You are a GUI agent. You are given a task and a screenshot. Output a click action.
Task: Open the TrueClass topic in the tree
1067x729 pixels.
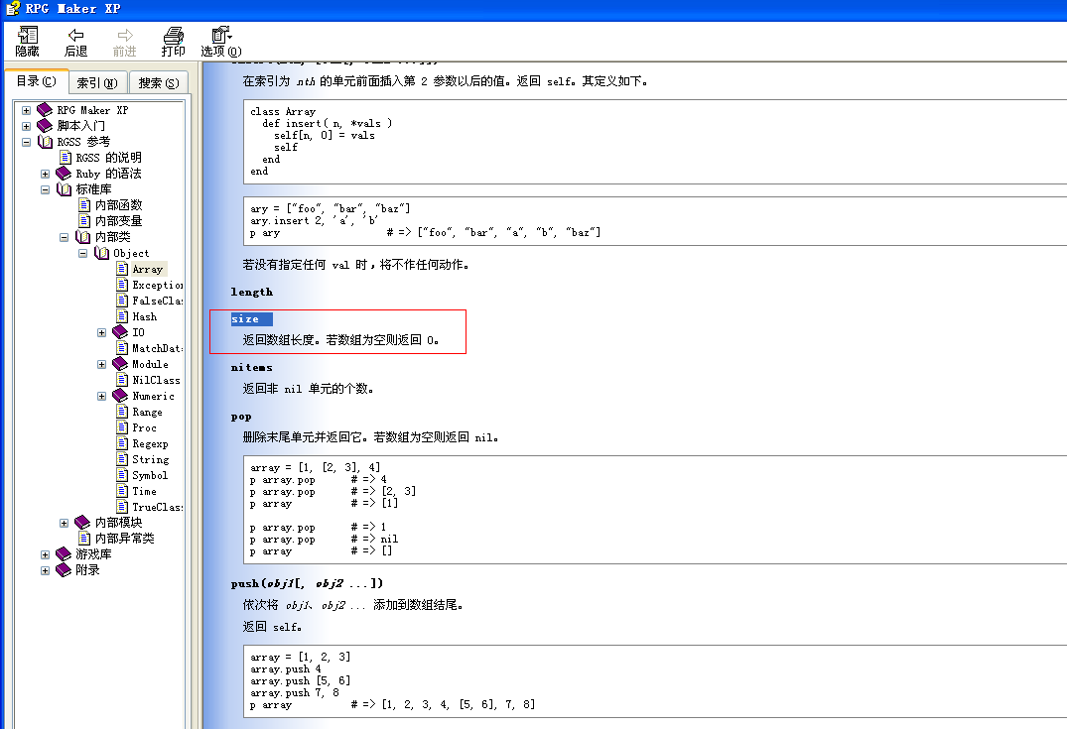pos(157,507)
